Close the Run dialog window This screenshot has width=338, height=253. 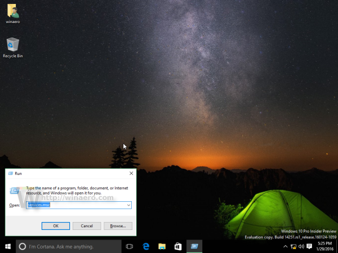(x=131, y=173)
